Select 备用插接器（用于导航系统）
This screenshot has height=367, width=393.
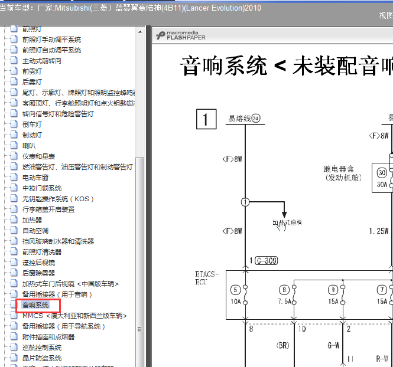64,326
